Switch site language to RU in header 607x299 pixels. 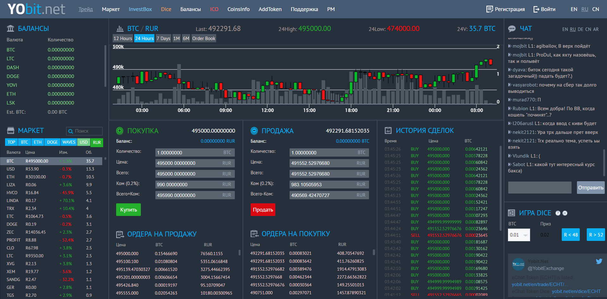point(585,9)
